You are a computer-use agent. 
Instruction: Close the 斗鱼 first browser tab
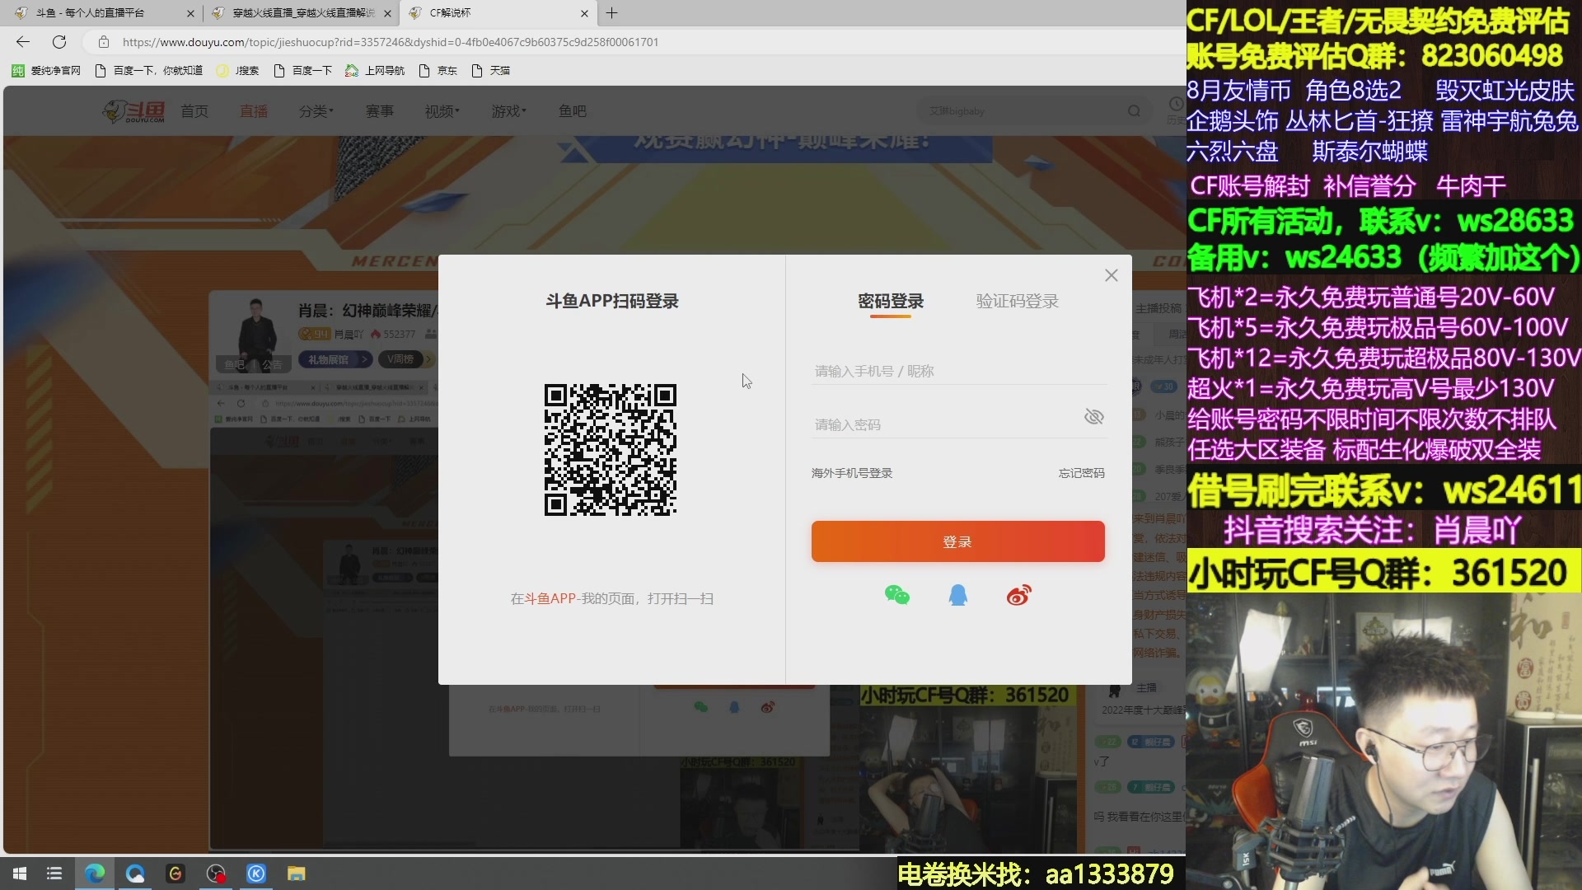pyautogui.click(x=190, y=13)
